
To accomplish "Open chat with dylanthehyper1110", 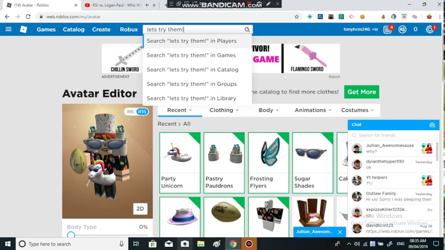I will [392, 164].
